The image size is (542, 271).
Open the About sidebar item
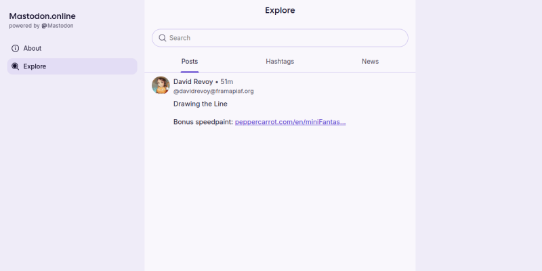[72, 48]
